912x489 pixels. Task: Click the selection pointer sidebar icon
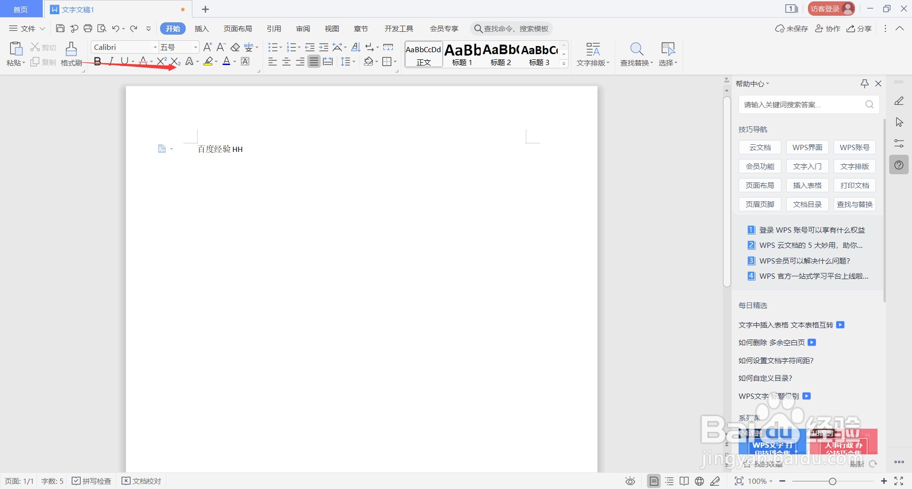pos(899,122)
